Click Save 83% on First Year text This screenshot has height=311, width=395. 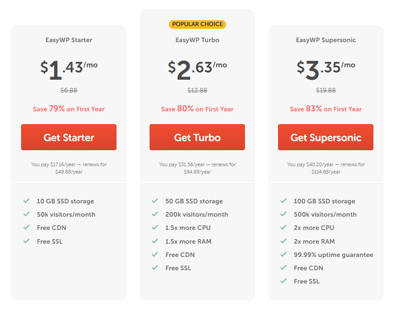click(325, 109)
